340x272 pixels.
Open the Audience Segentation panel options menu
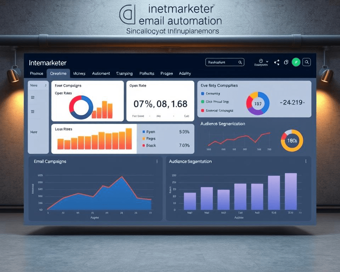pyautogui.click(x=306, y=161)
